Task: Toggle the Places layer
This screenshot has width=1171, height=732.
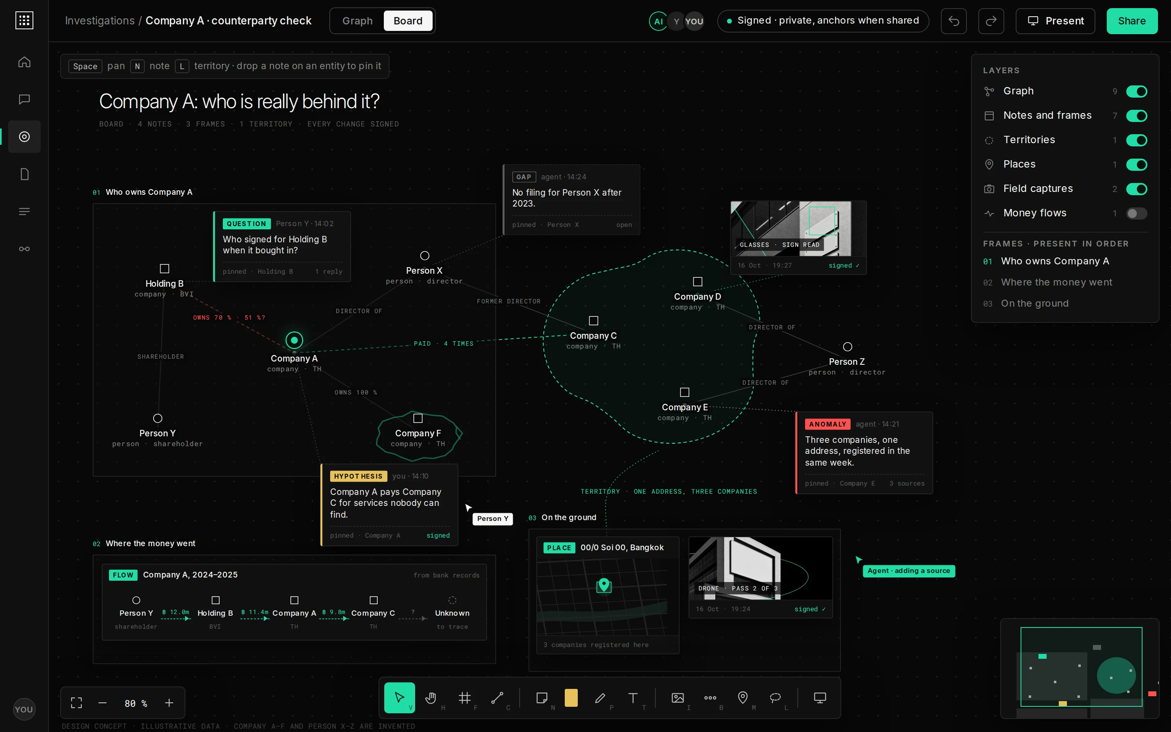Action: [x=1136, y=165]
